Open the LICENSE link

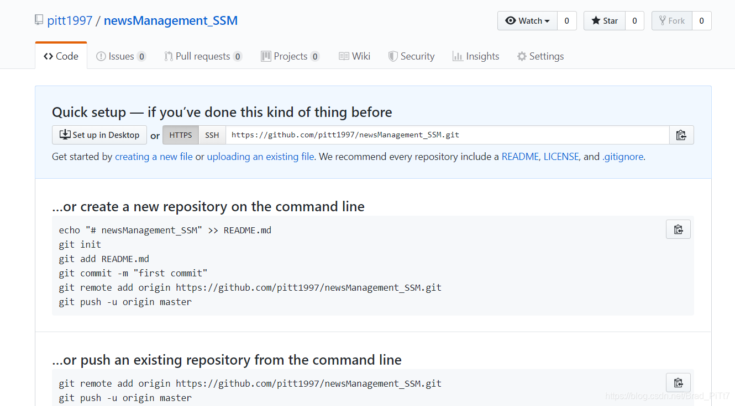click(561, 157)
